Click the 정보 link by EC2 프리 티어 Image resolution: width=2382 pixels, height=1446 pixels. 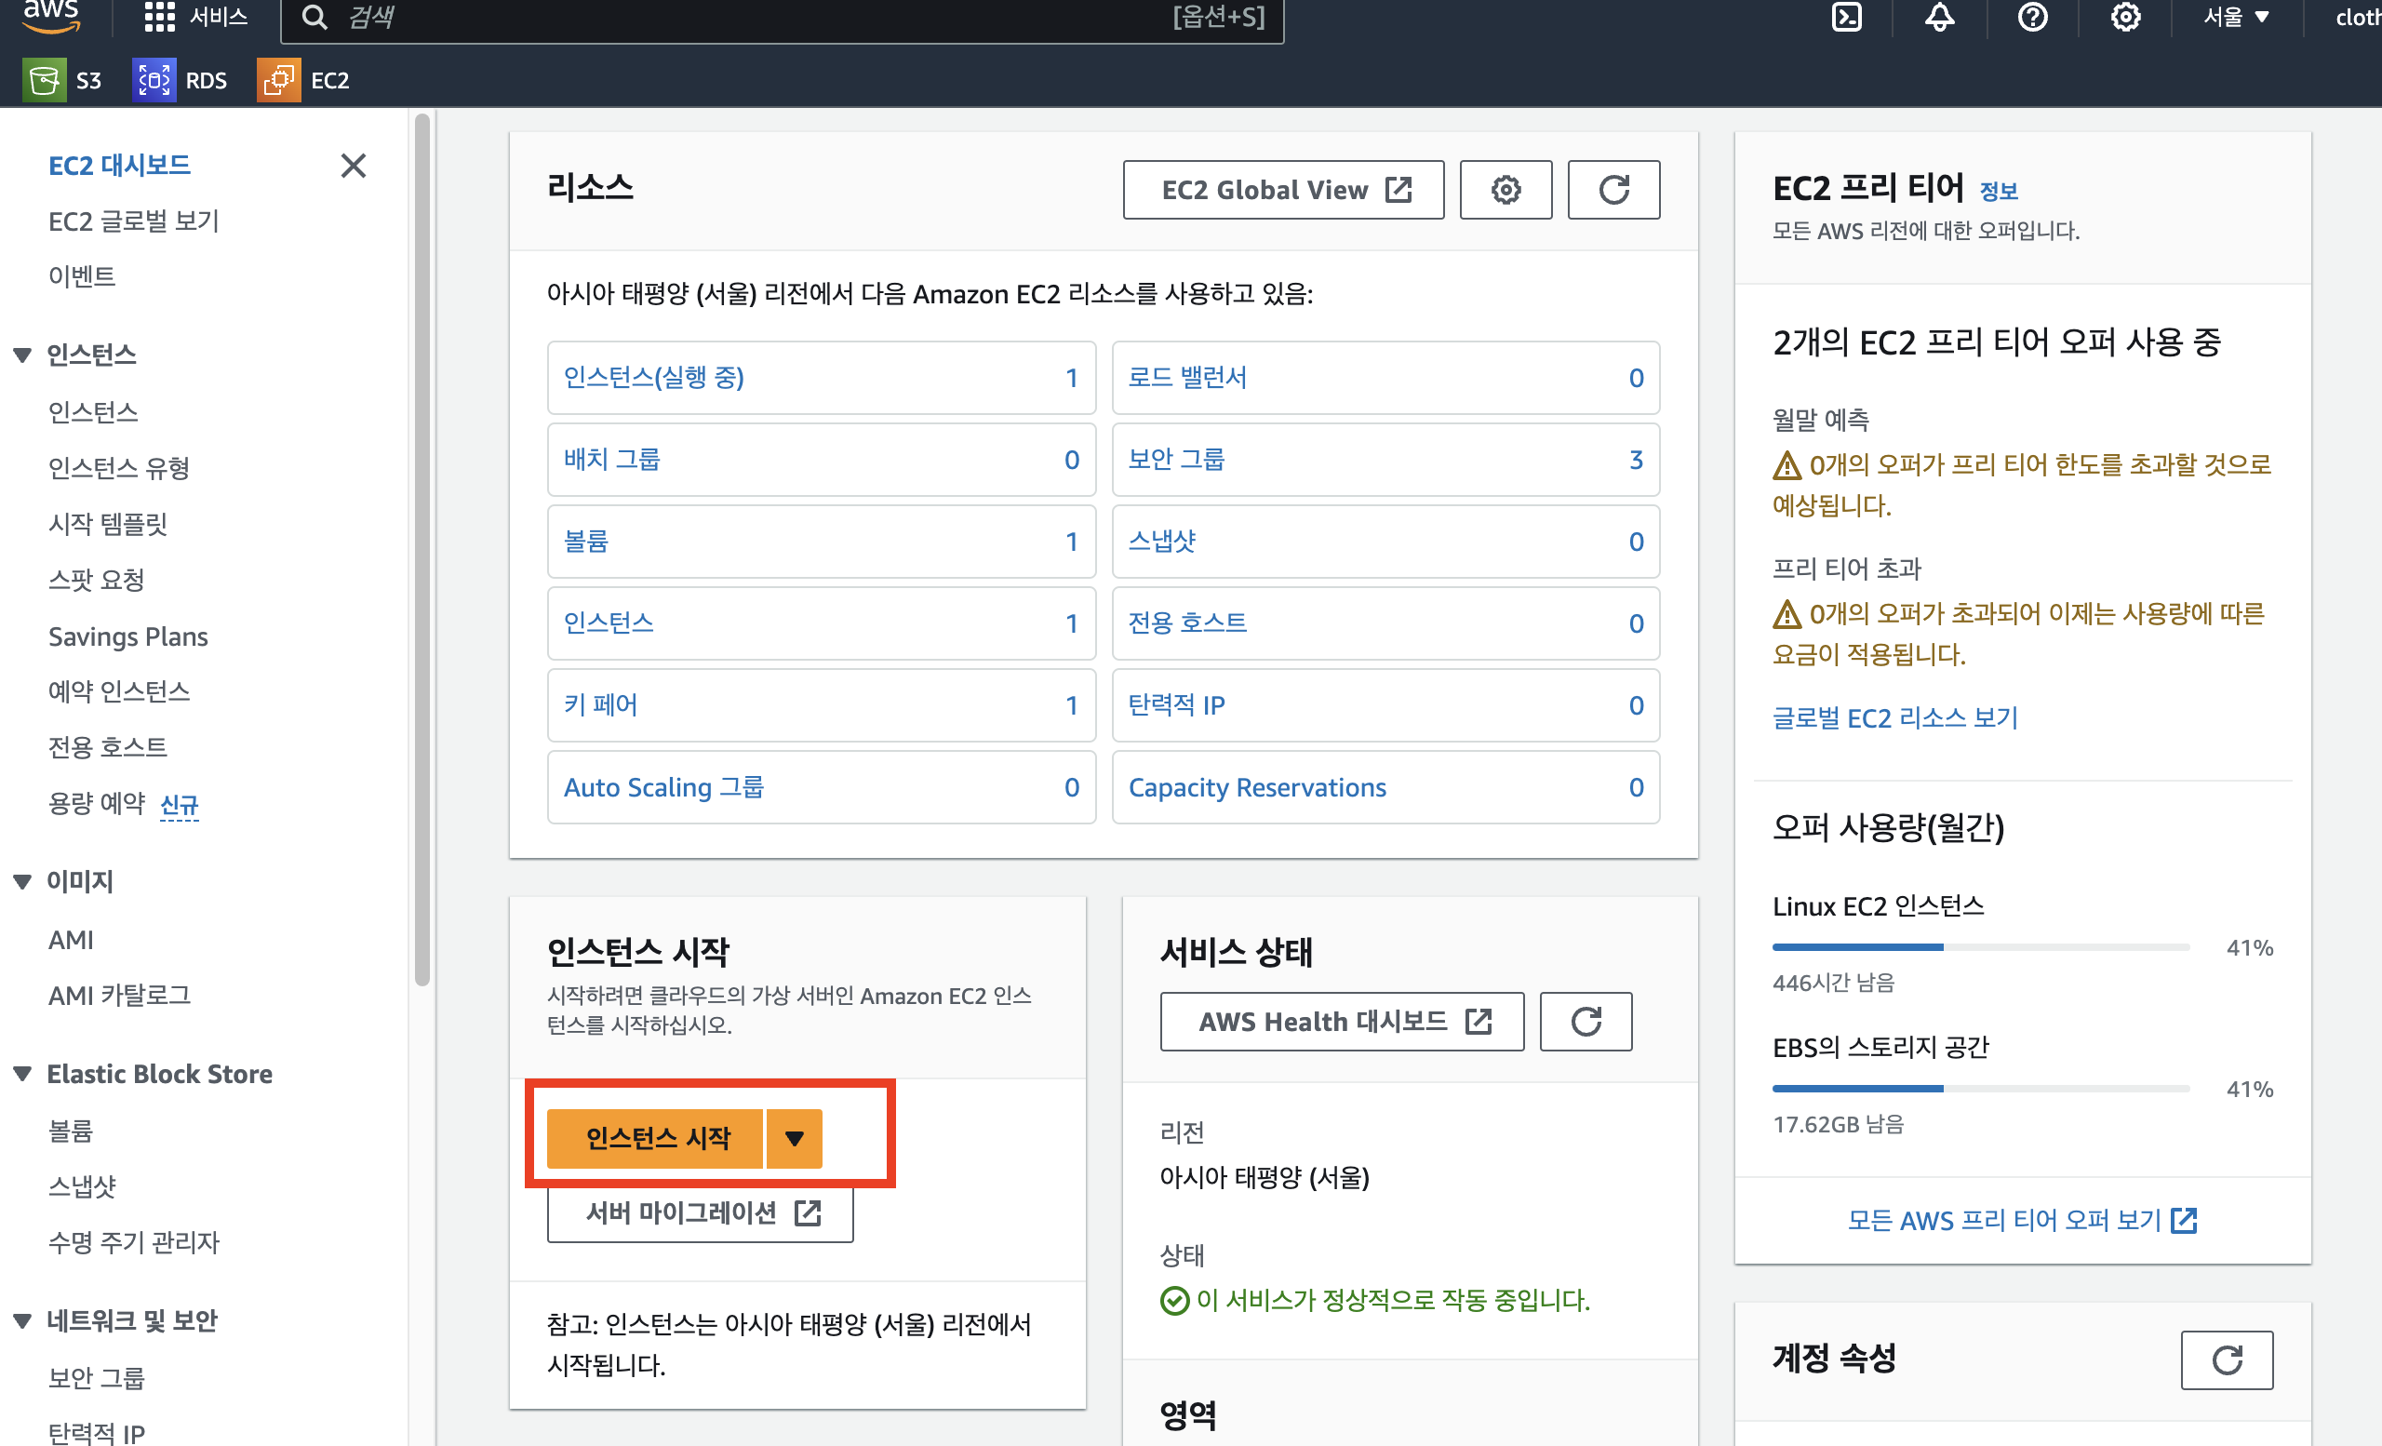tap(1999, 191)
